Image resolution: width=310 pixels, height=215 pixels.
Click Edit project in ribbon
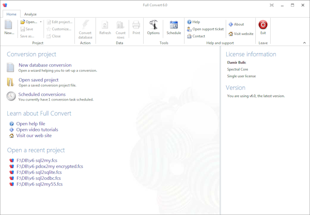pyautogui.click(x=59, y=22)
